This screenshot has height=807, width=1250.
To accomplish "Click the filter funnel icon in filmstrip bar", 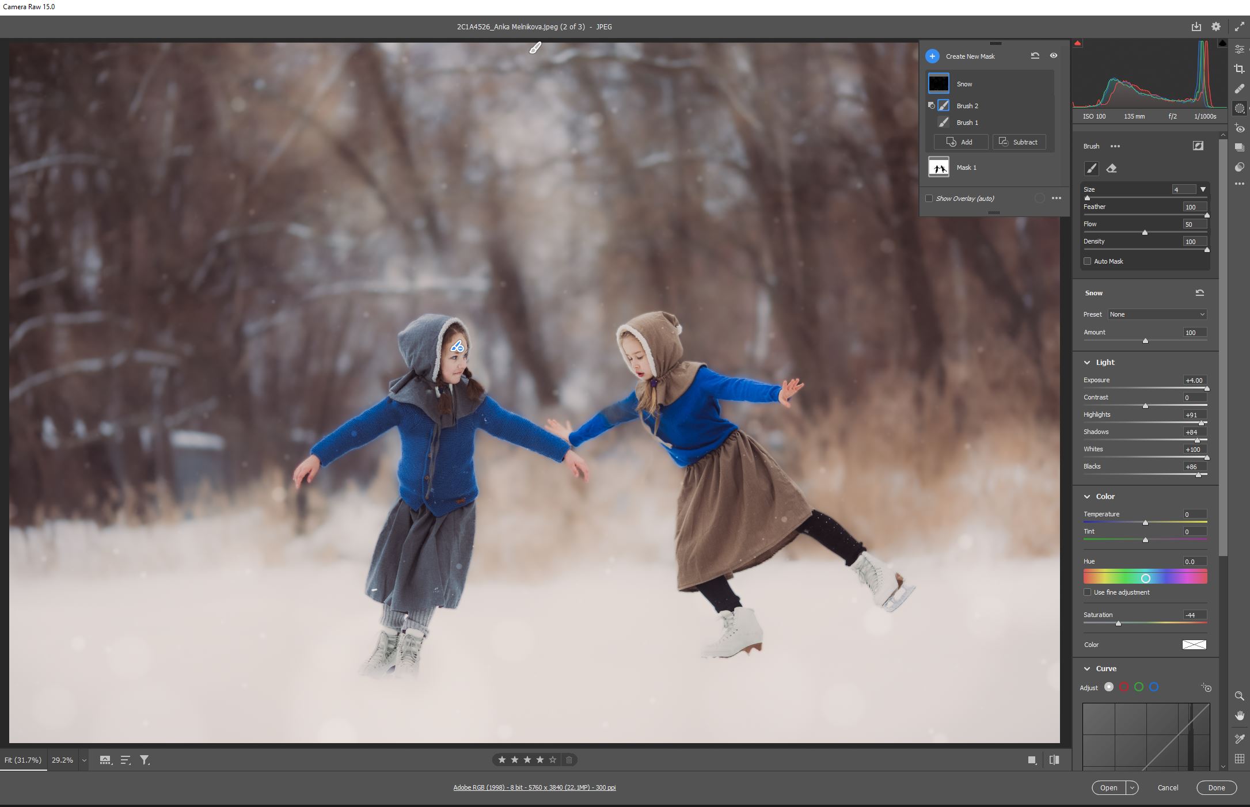I will point(145,760).
